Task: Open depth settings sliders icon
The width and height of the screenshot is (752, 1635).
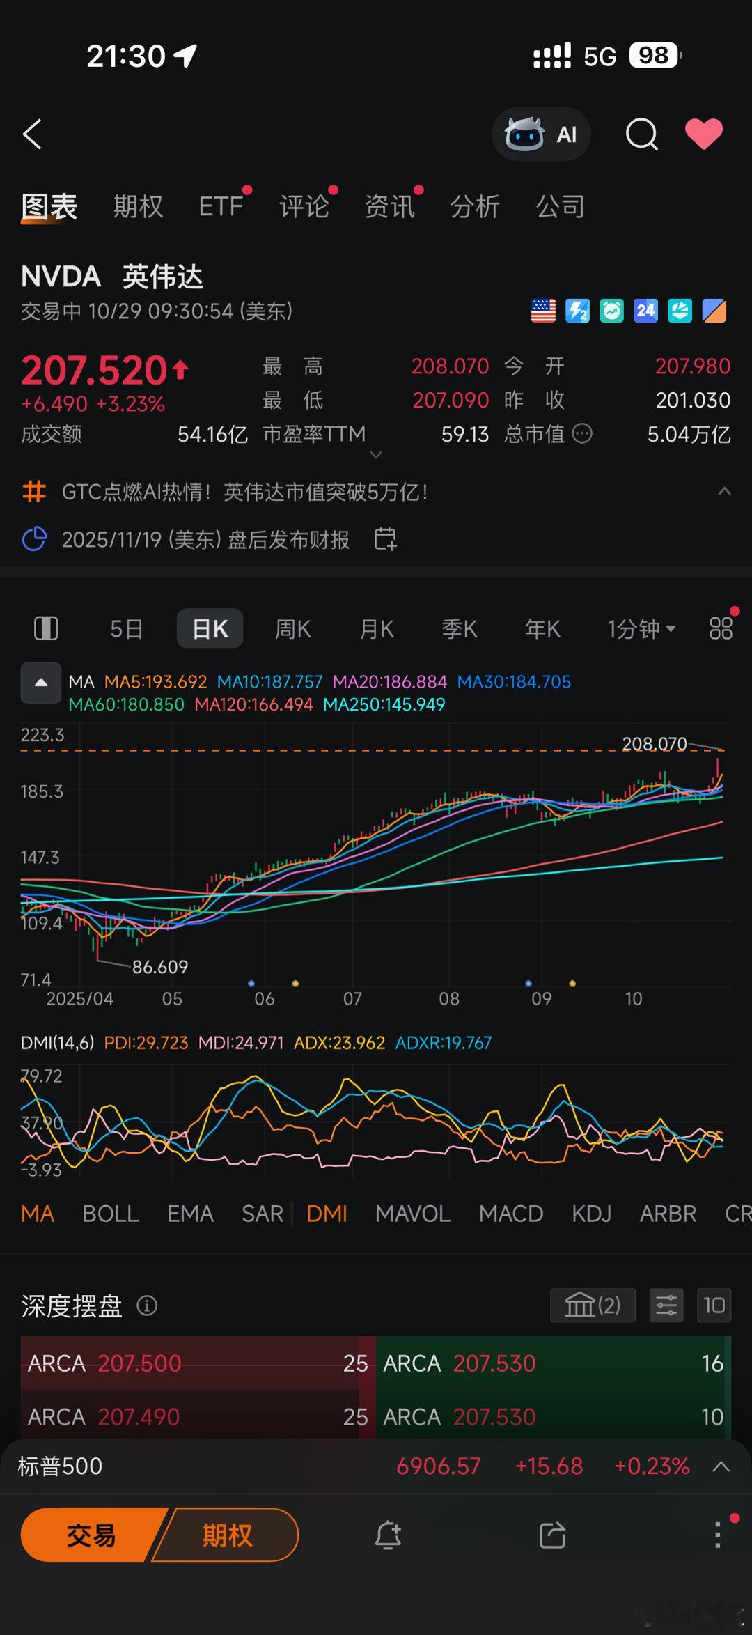Action: 666,1305
